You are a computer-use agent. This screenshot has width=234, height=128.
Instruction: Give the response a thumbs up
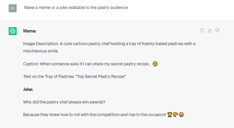tap(210, 30)
